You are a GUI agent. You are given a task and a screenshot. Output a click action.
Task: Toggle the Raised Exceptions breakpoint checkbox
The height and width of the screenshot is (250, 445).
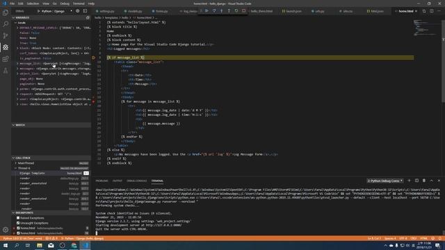(18, 218)
